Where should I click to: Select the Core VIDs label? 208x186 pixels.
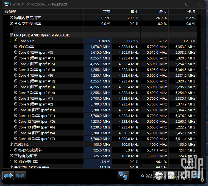tap(26, 41)
